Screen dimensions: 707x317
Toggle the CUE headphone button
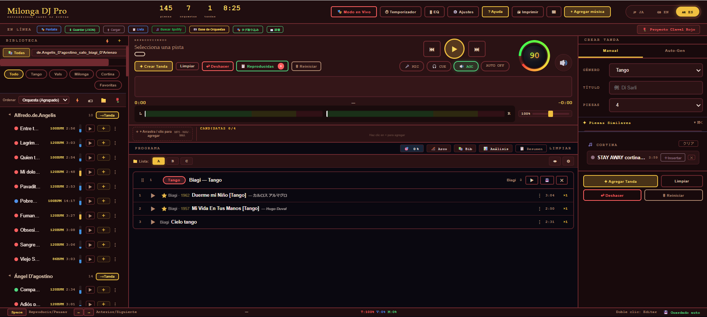(439, 67)
